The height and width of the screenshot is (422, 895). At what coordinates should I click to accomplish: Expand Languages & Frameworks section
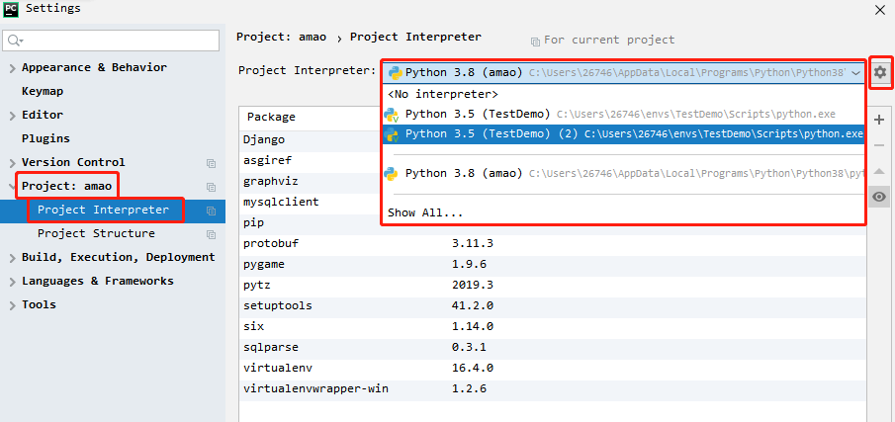[13, 282]
